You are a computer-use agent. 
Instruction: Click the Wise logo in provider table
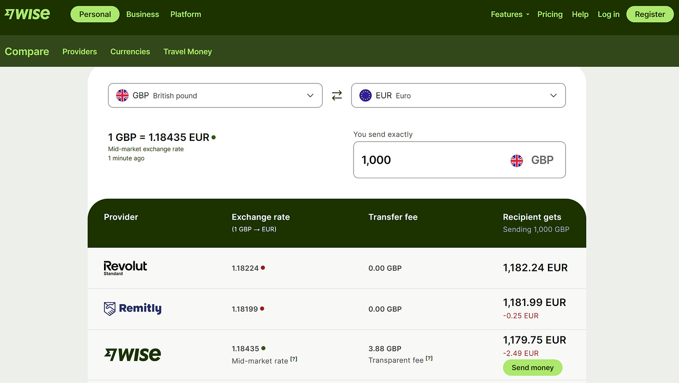[x=132, y=355]
